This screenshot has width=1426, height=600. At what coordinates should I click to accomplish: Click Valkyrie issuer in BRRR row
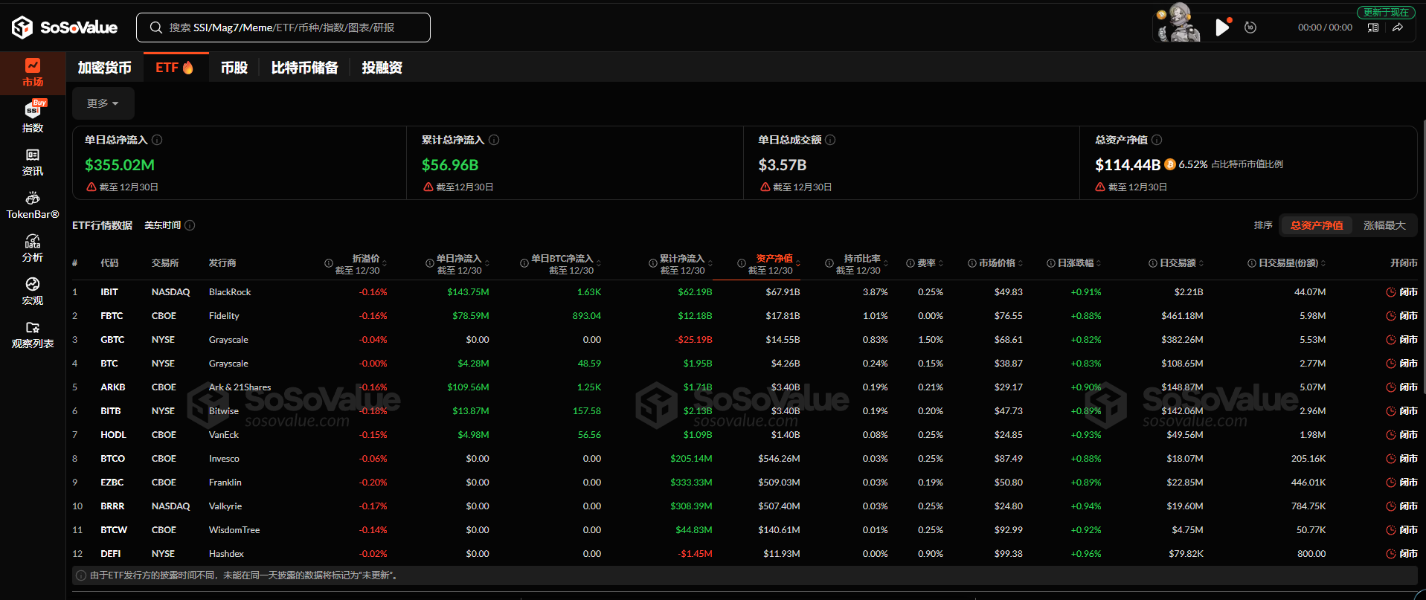coord(225,506)
